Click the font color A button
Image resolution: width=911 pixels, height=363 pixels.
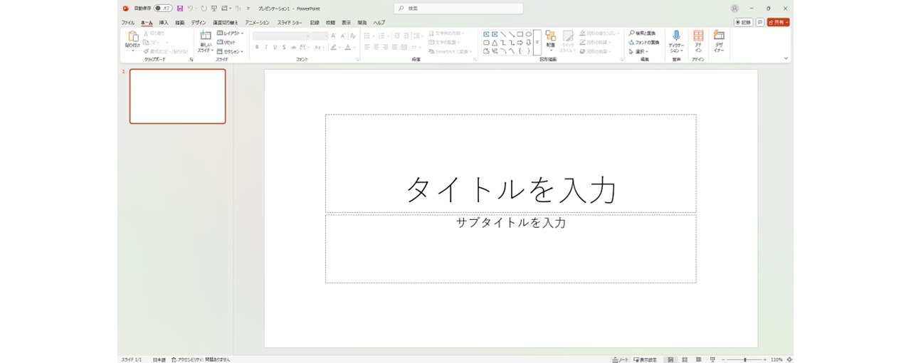[x=347, y=48]
